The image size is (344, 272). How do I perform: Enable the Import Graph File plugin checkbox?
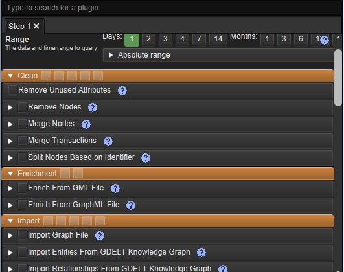23,235
